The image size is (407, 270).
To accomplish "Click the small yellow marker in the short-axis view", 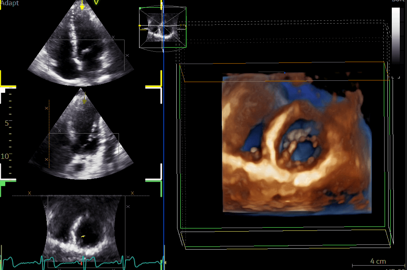I will point(83,236).
